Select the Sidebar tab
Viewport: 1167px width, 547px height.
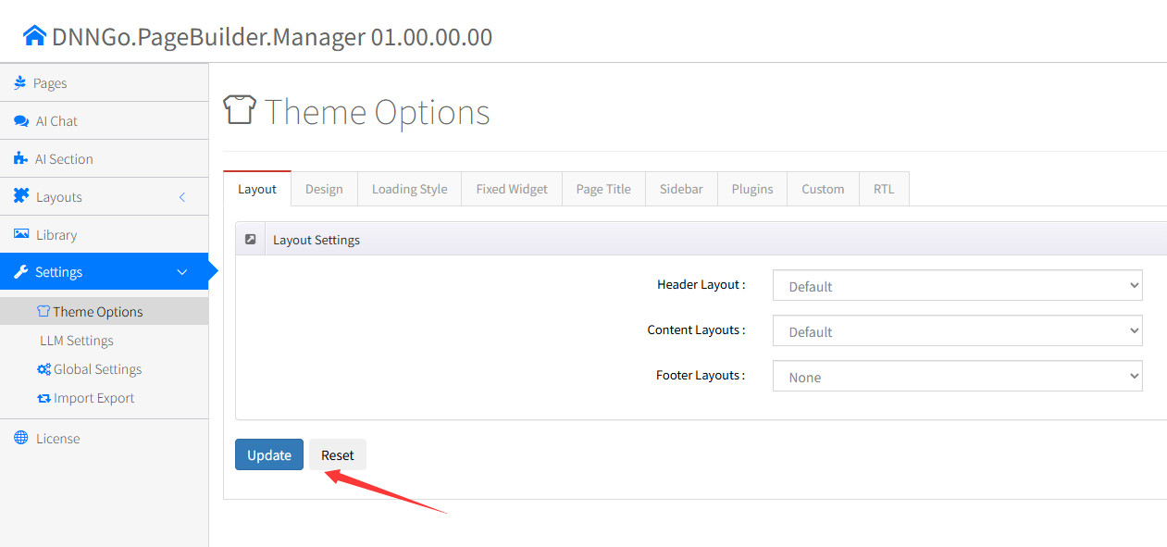(x=681, y=189)
